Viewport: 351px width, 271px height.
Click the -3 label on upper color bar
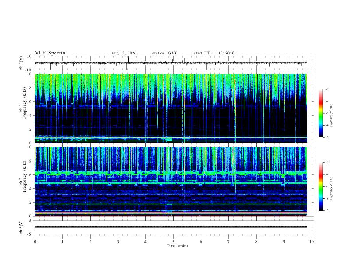[x=327, y=89]
